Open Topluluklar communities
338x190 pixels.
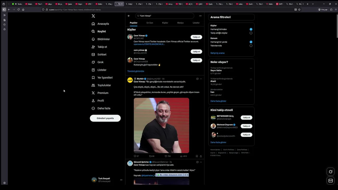(101, 85)
